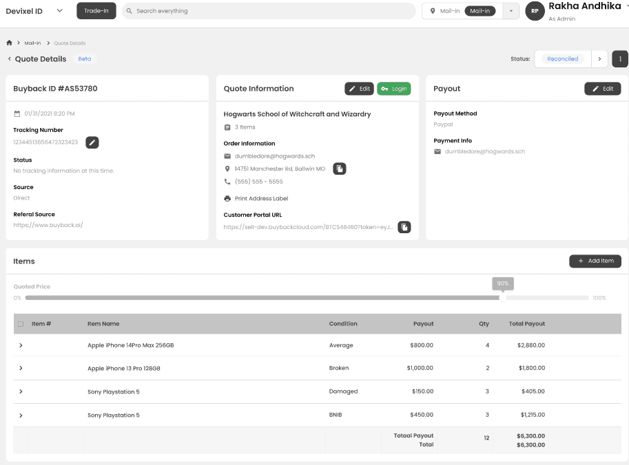
Task: Click the Qty column header
Action: (484, 323)
